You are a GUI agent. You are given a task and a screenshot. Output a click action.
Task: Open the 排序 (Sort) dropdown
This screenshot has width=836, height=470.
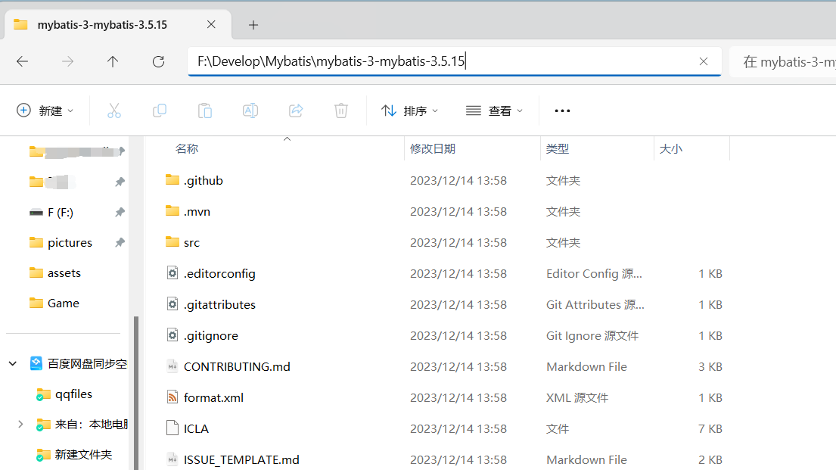coord(409,111)
